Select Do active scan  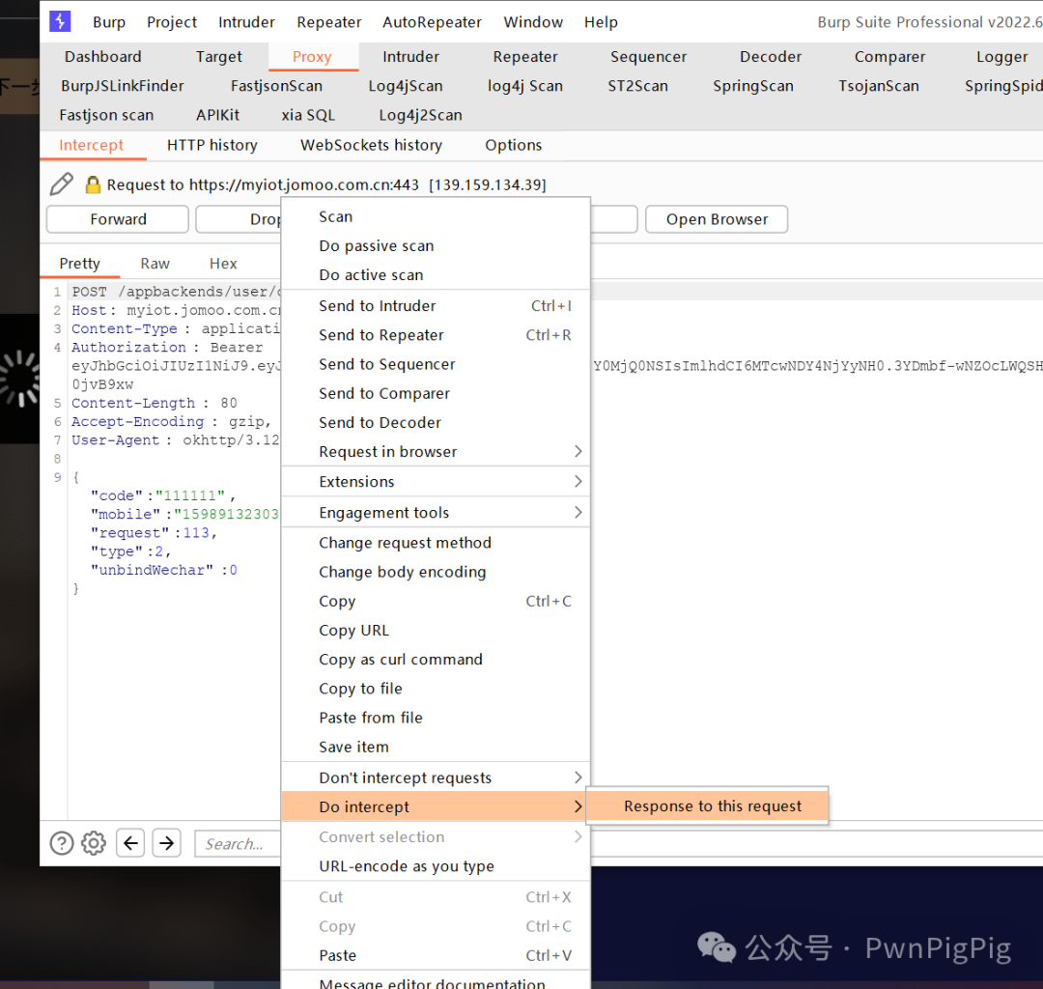click(436, 274)
